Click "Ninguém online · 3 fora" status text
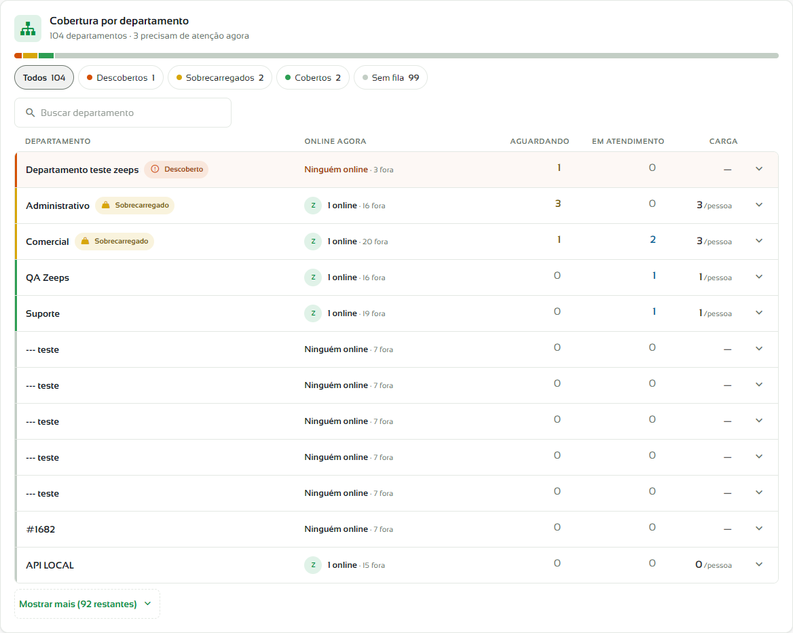The width and height of the screenshot is (793, 633). pos(349,169)
